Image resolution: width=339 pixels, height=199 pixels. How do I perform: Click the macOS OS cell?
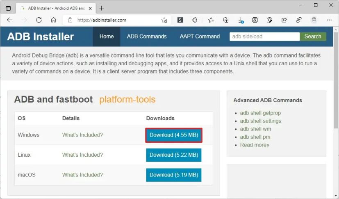[x=27, y=175]
